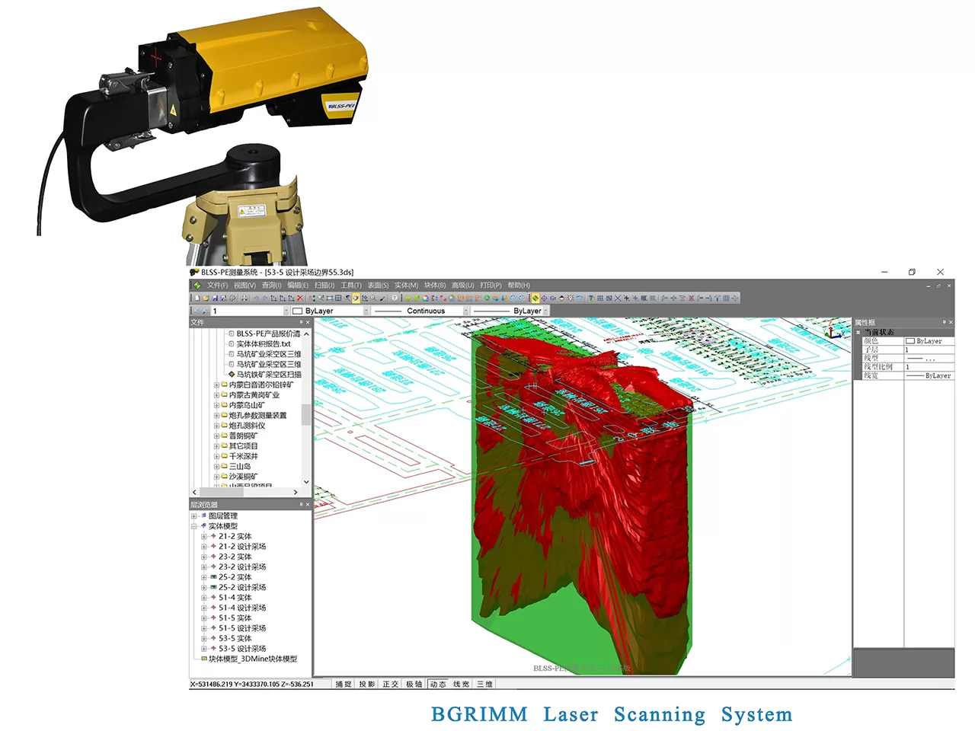Select the 实体体积报告.txt file entry

pyautogui.click(x=264, y=344)
